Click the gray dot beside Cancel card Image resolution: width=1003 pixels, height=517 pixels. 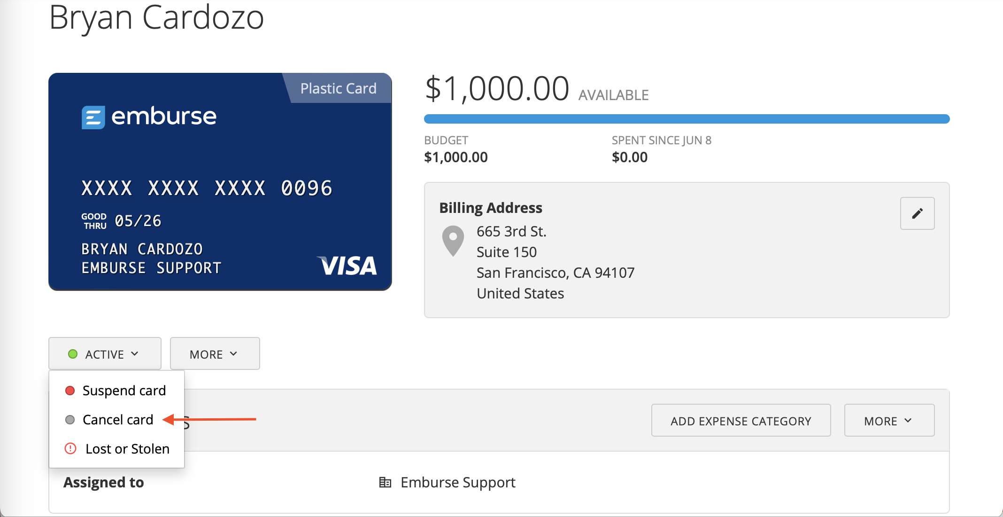70,420
